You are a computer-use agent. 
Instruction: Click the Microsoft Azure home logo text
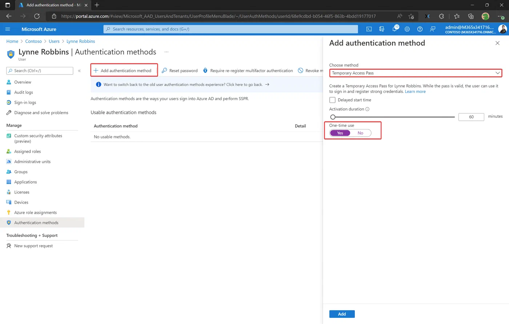39,29
